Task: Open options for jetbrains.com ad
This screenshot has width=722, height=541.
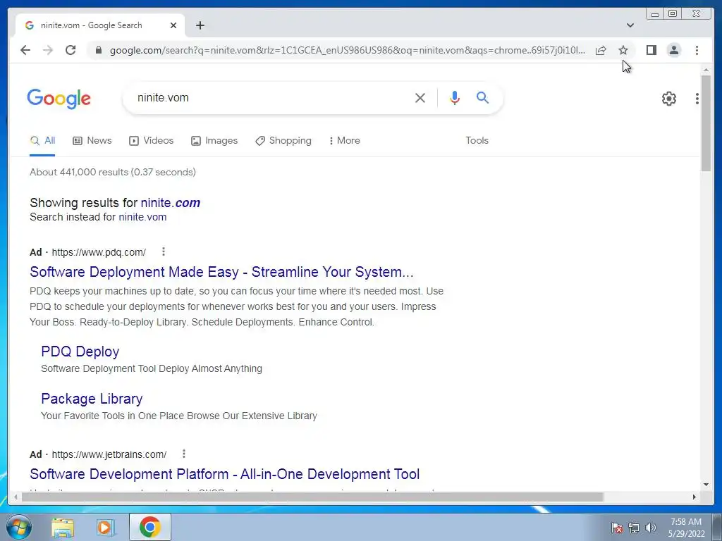Action: pos(184,454)
